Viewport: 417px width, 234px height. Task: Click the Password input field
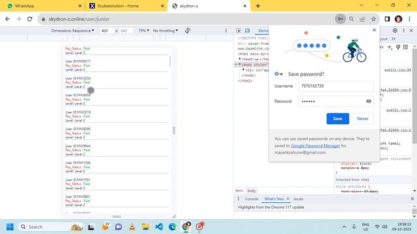(x=336, y=101)
